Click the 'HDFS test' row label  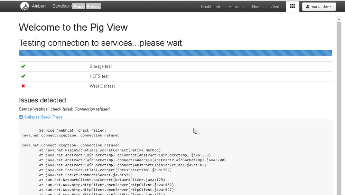tap(99, 76)
